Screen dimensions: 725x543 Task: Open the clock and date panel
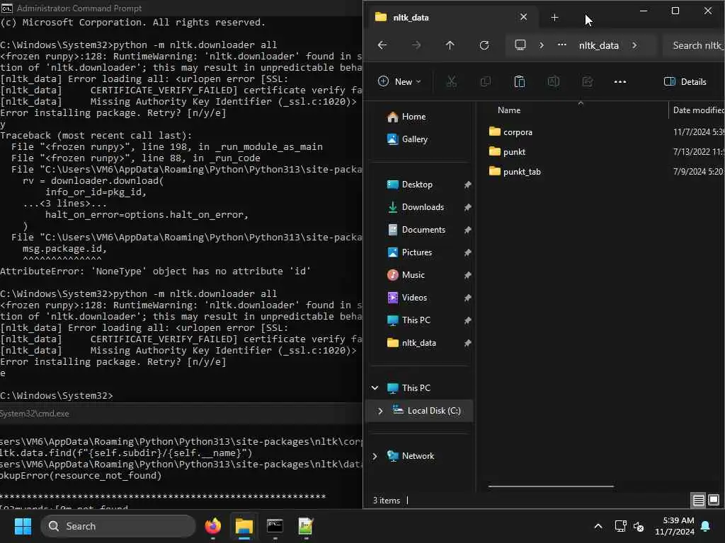[675, 526]
